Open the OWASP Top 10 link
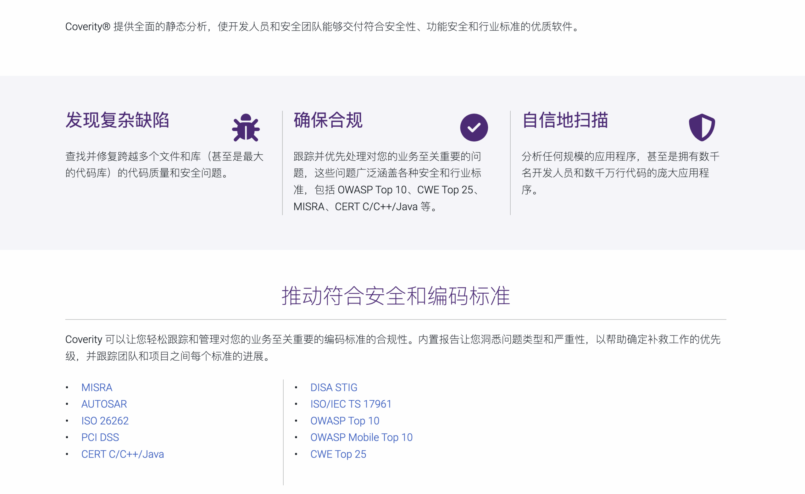The height and width of the screenshot is (494, 805). (x=345, y=421)
